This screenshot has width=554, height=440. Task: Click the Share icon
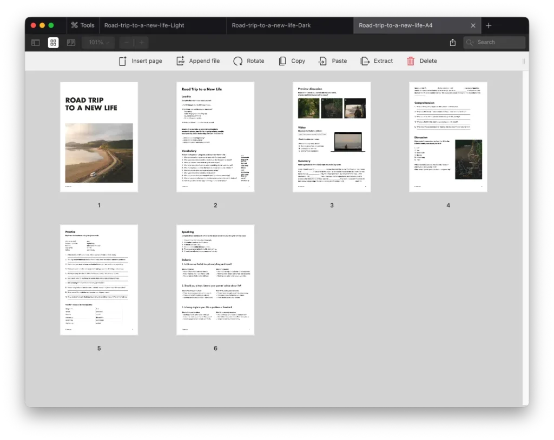pos(452,42)
